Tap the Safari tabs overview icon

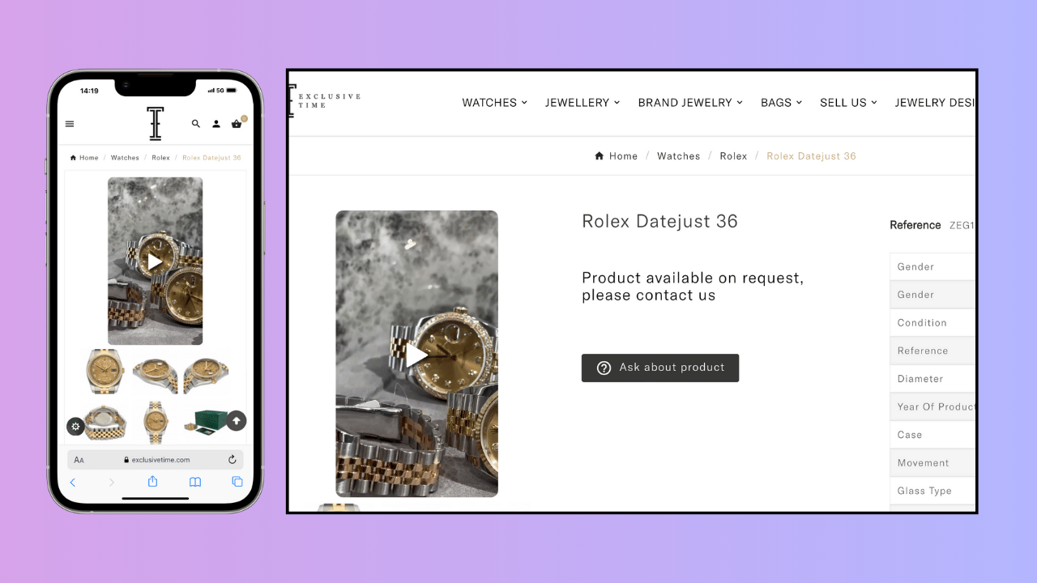click(237, 482)
